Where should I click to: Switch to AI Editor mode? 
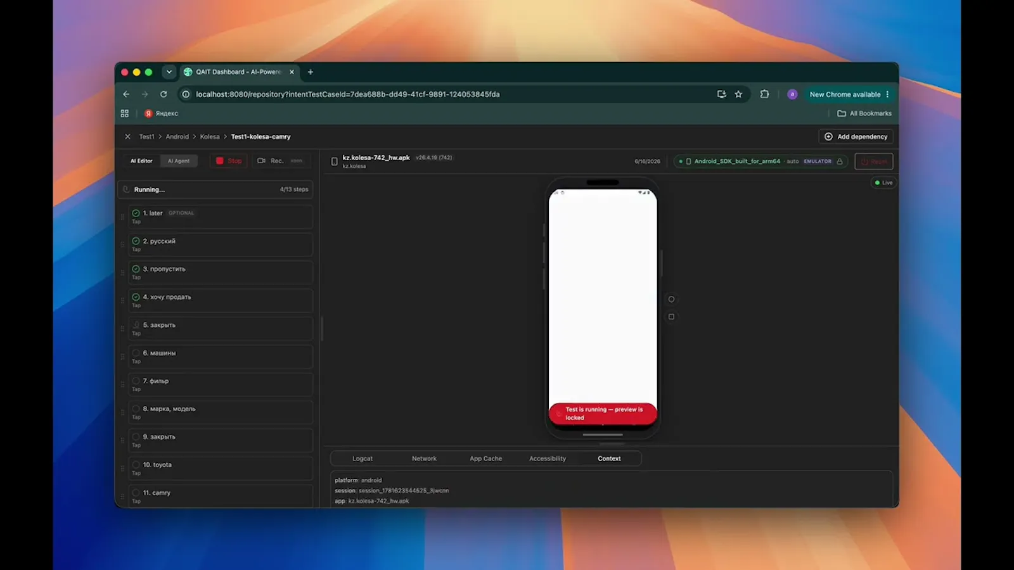(x=141, y=161)
